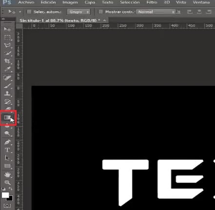Screen dimensions: 215x210
Task: Open the Grupo dropdown
Action: pyautogui.click(x=78, y=12)
